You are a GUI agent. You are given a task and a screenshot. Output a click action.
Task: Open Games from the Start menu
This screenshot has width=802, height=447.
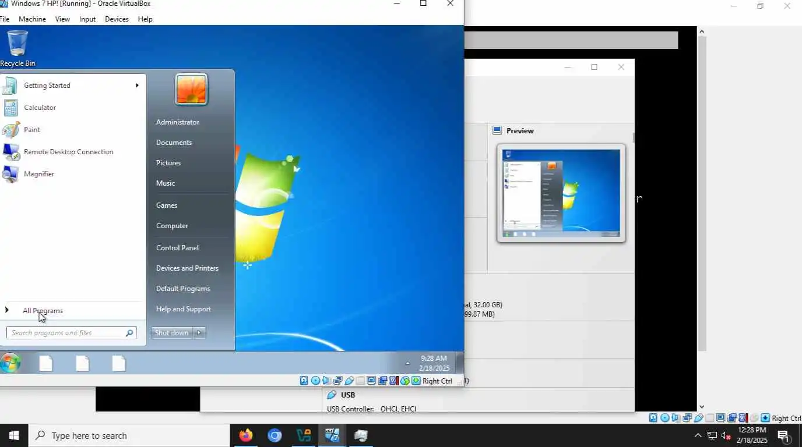tap(167, 205)
